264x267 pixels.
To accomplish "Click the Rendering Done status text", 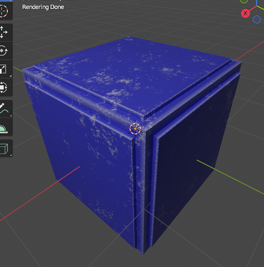I will point(43,7).
